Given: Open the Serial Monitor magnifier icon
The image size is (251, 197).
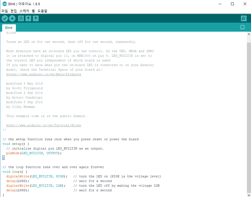Looking at the screenshot, I should [x=244, y=19].
